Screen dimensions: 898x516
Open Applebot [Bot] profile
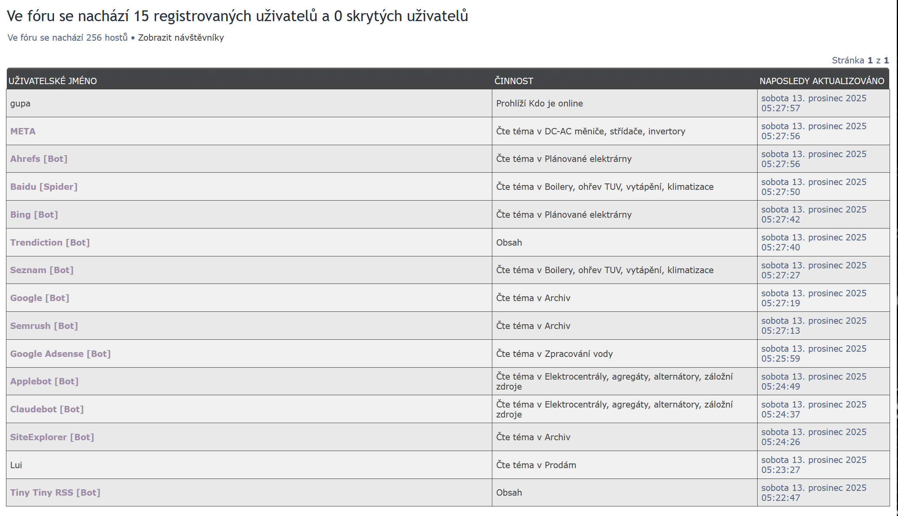coord(44,381)
